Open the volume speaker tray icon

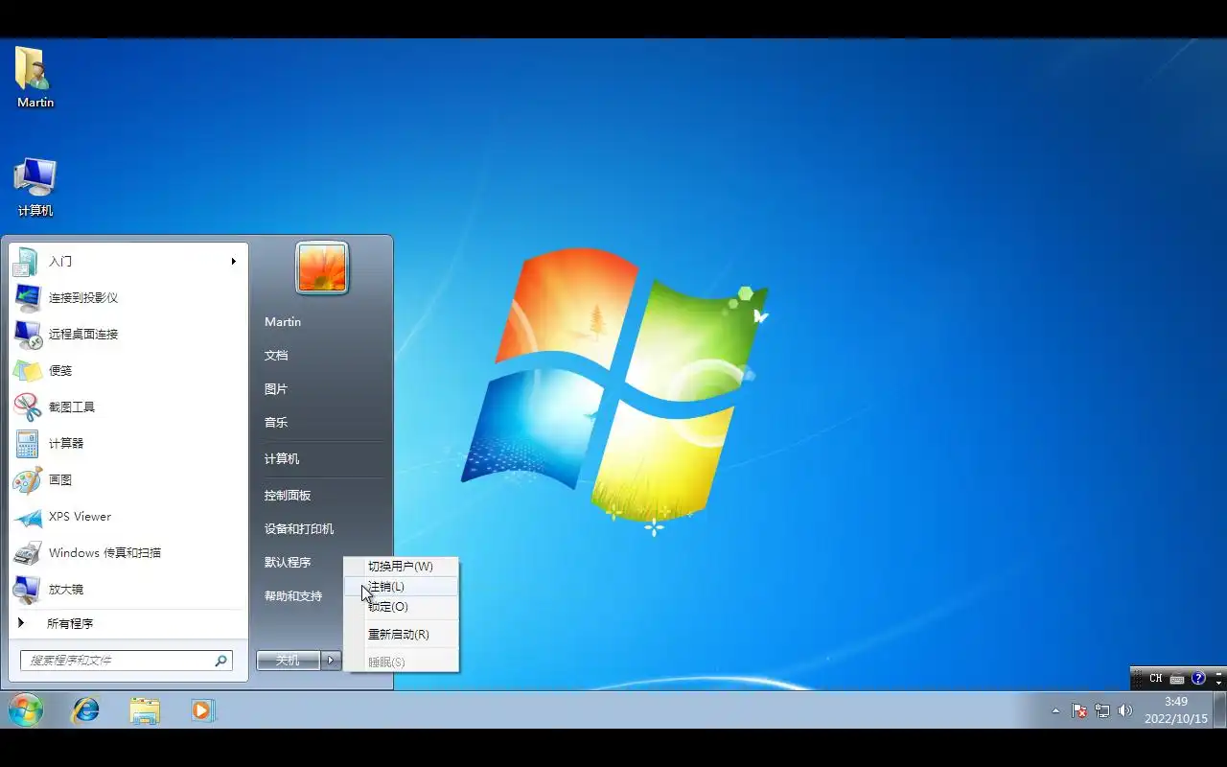[1125, 711]
